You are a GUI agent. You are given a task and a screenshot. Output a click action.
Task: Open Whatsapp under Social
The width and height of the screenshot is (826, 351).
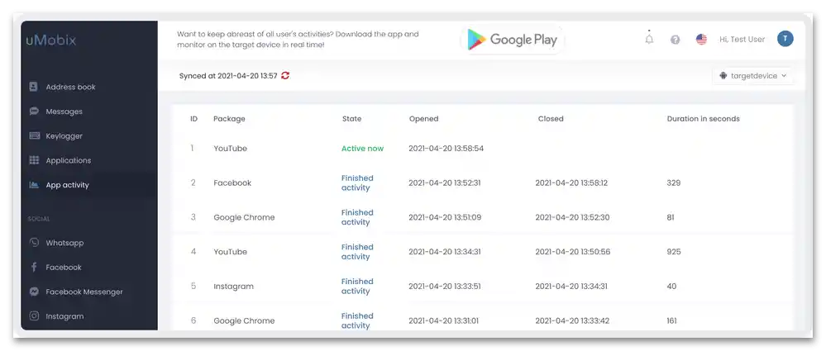click(64, 243)
